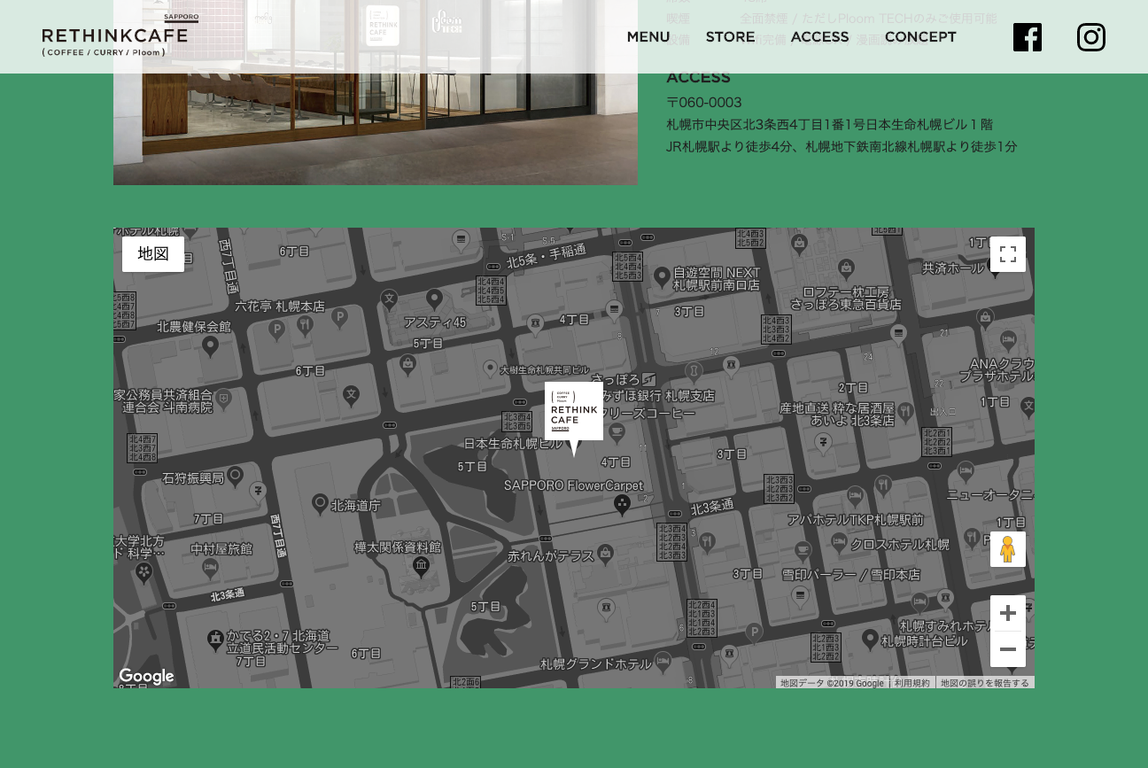Click the 大樹生命札幌共同ビル pin
1148x768 pixels.
[x=490, y=368]
